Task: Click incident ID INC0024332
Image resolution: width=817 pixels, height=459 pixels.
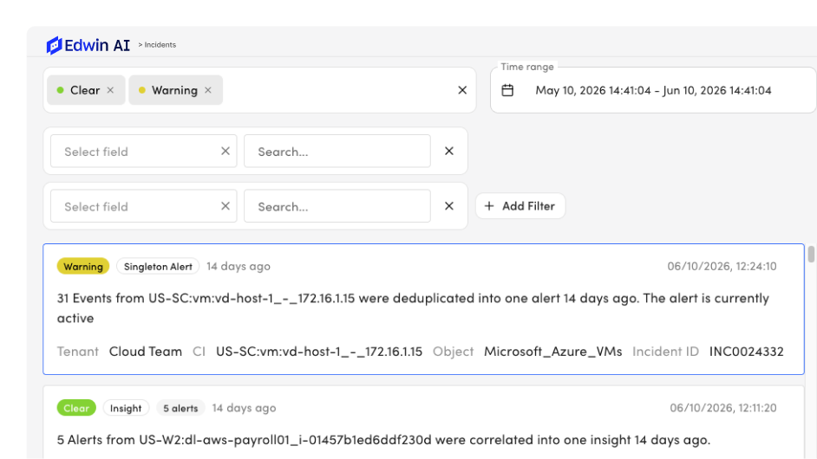Action: coord(746,352)
